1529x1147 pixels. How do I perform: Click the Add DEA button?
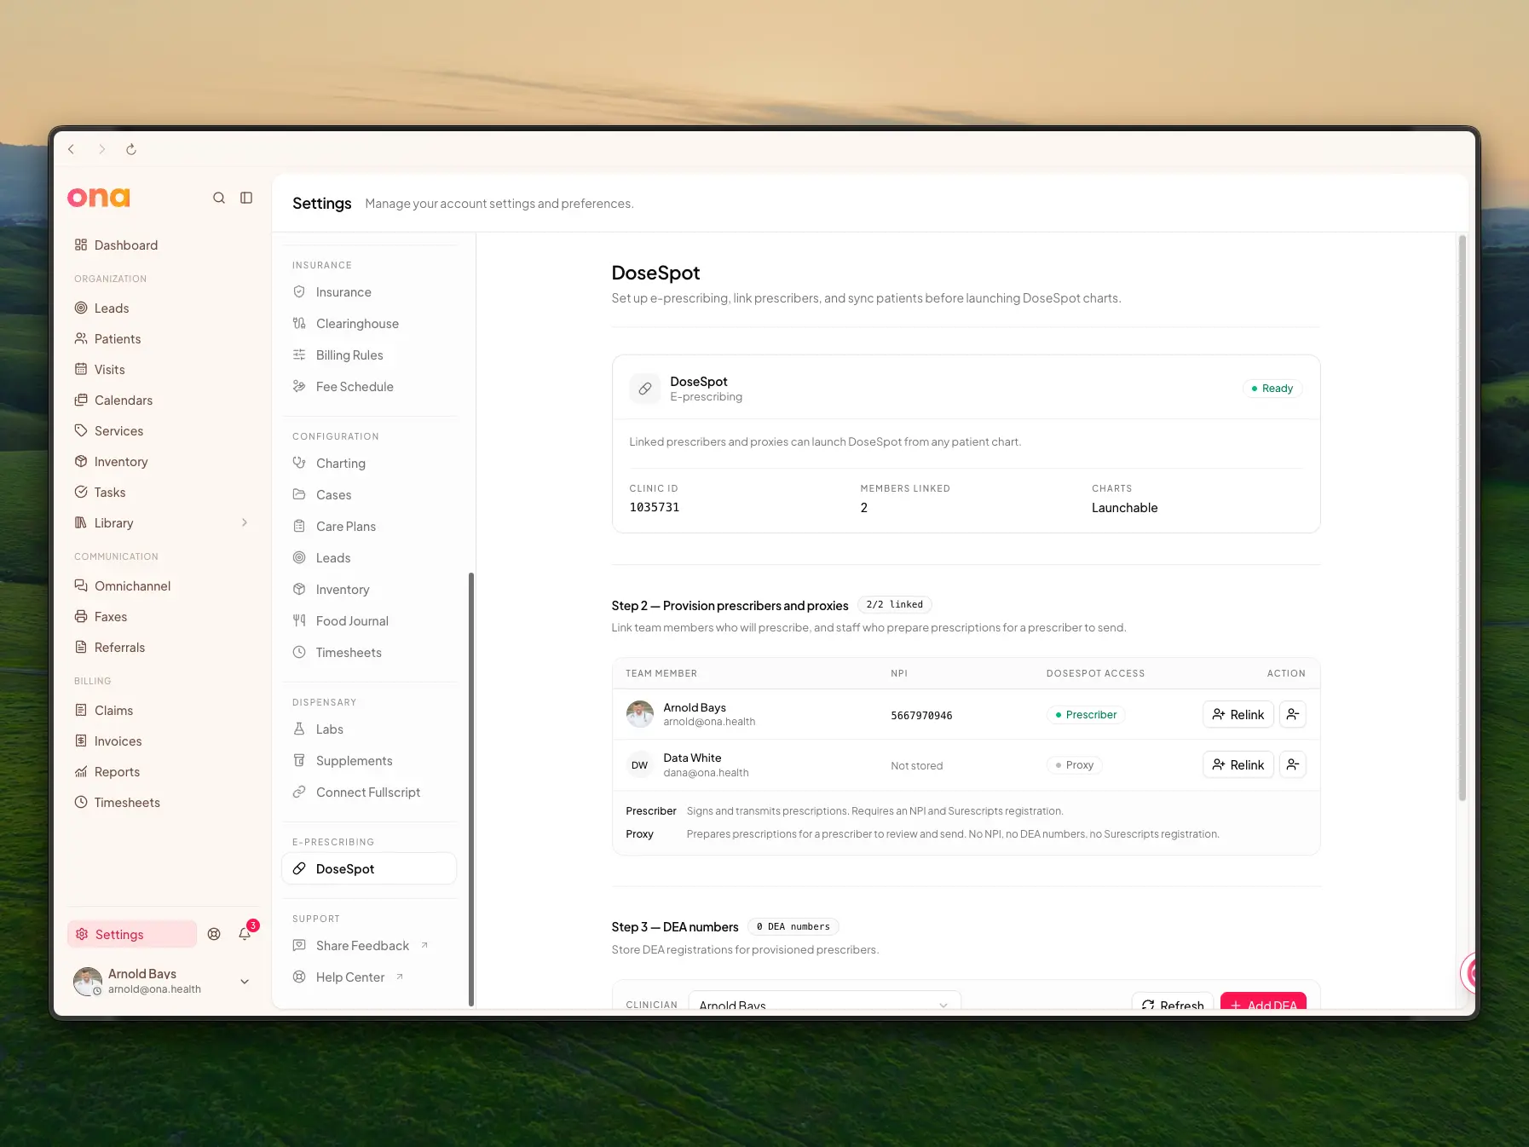(x=1263, y=1001)
